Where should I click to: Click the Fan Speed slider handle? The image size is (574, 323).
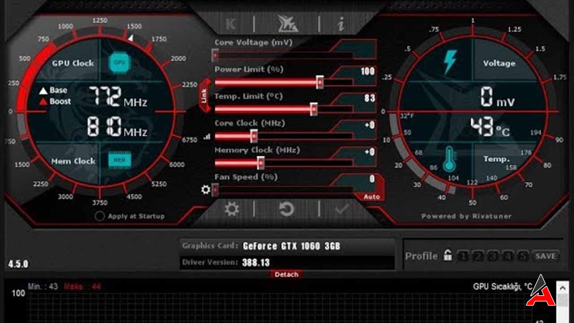pyautogui.click(x=215, y=190)
